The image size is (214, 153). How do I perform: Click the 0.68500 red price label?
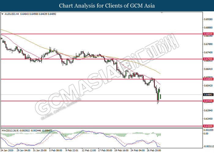[208, 34]
